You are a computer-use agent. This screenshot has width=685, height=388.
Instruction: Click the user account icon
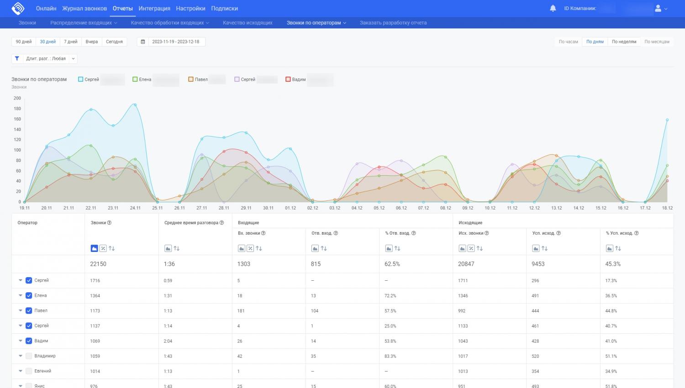(x=658, y=8)
